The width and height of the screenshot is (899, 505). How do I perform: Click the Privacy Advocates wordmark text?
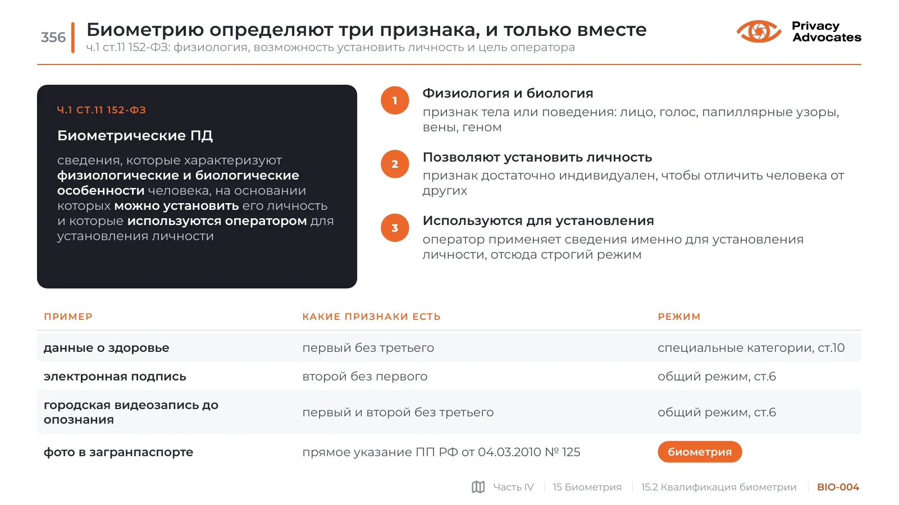pyautogui.click(x=826, y=31)
